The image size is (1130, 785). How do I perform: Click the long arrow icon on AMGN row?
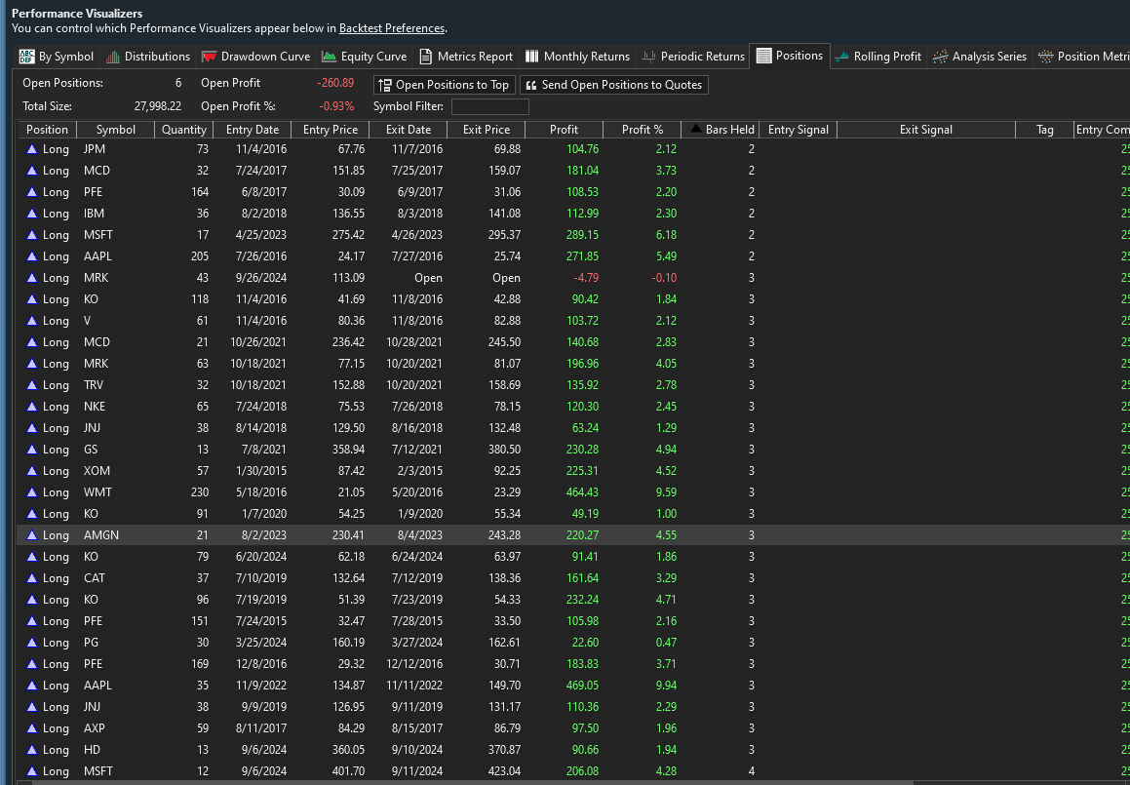pos(31,534)
